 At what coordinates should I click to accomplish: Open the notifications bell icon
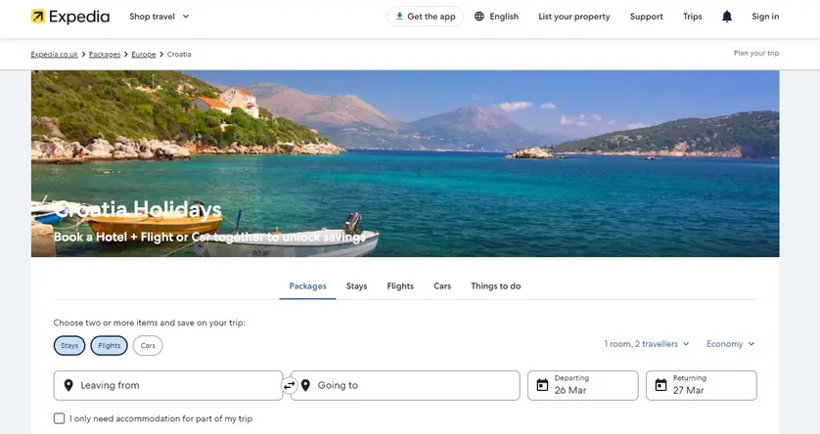pyautogui.click(x=726, y=17)
